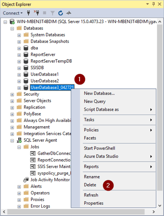Image resolution: width=164 pixels, height=216 pixels.
Task: Click the ReportServerTempDB database cylinder icon
Action: [26, 61]
